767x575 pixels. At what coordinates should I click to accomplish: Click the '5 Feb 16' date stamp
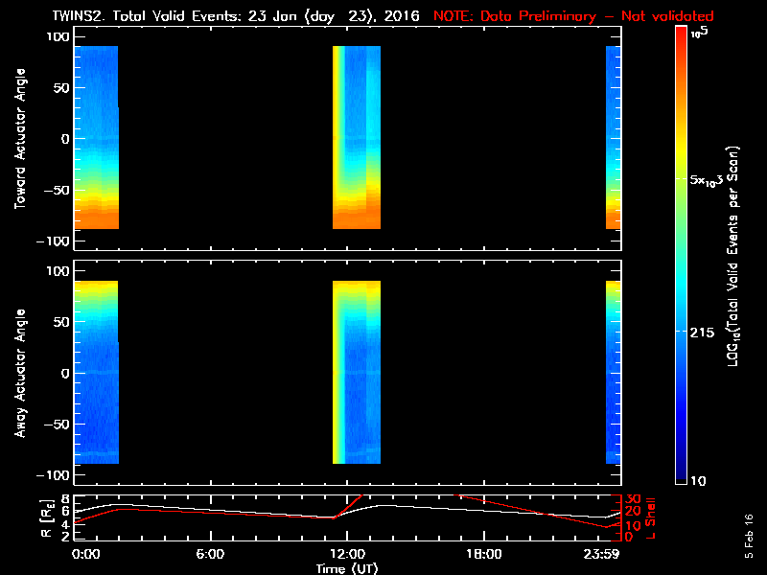click(x=749, y=537)
